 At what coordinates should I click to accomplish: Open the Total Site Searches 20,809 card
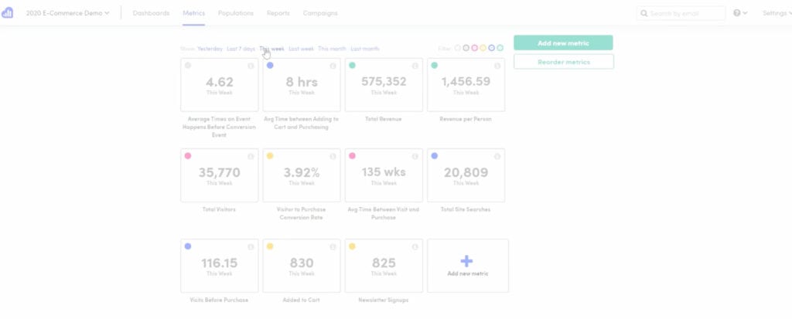point(466,175)
